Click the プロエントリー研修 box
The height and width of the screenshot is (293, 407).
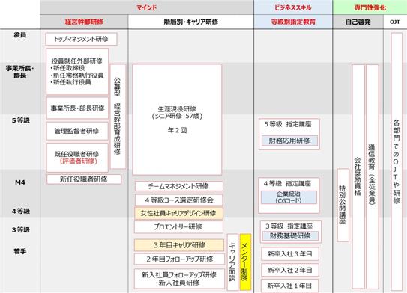(x=178, y=227)
